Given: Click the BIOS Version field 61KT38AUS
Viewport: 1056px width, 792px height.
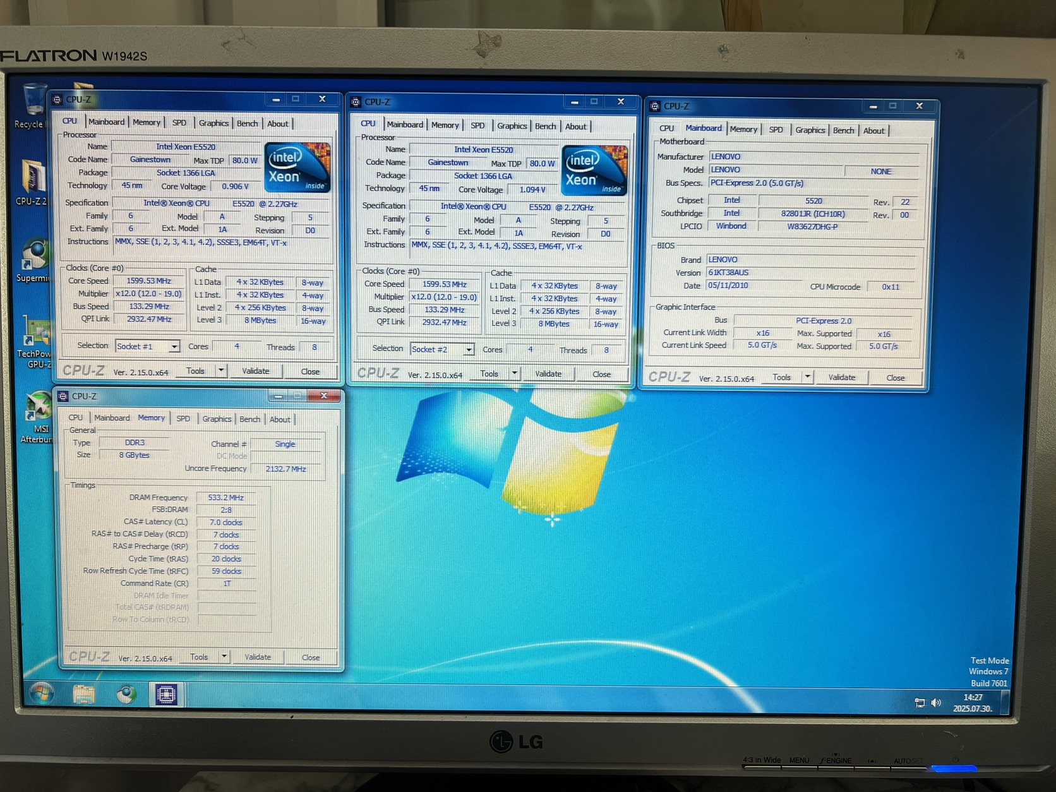Looking at the screenshot, I should point(810,272).
